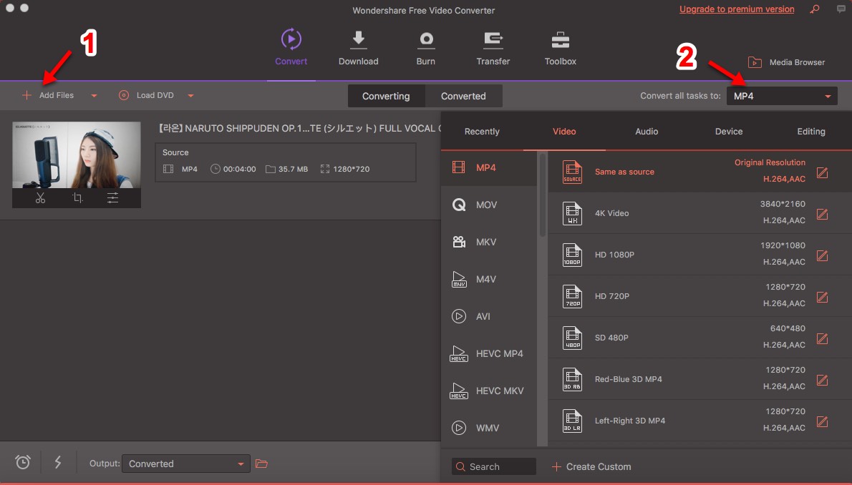The width and height of the screenshot is (852, 485).
Task: Click the Transfer icon in top toolbar
Action: coord(493,39)
